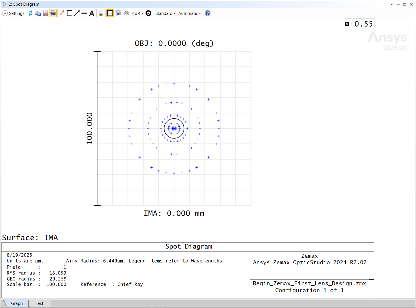Screen dimensions: 416x308
Task: Select the arrow drawing tool
Action: pyautogui.click(x=77, y=13)
